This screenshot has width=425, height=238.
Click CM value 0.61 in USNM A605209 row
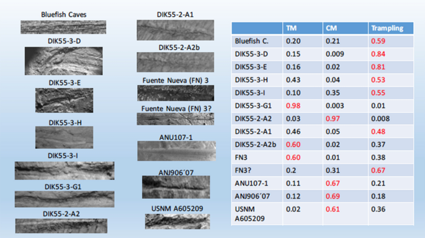click(333, 209)
